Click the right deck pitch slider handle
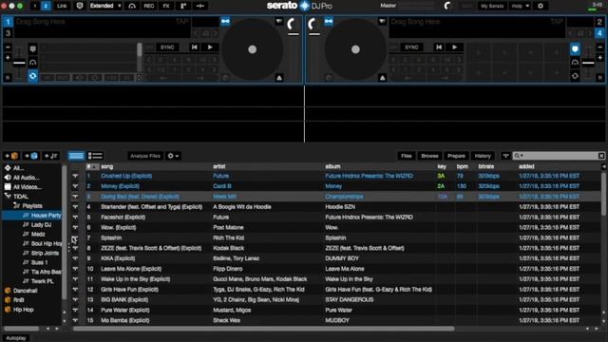 [x=588, y=63]
